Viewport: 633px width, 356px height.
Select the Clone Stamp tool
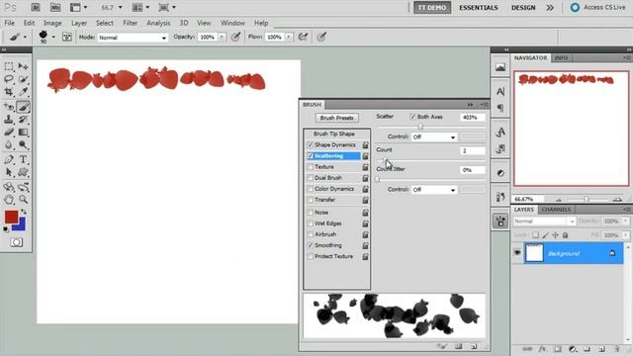[x=9, y=120]
